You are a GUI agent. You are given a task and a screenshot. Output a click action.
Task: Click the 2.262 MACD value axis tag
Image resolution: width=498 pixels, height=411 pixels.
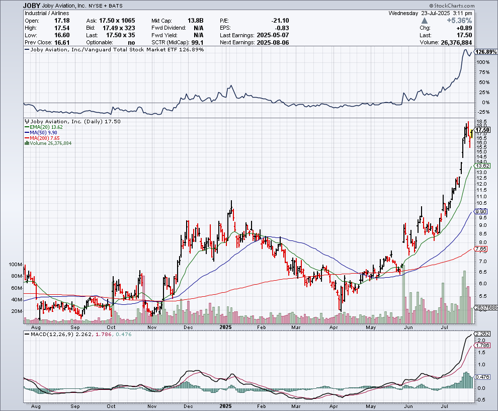click(482, 334)
